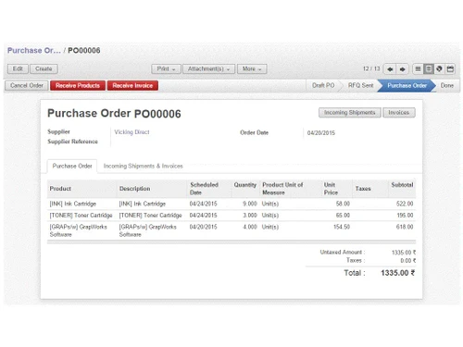
Task: Click the [TONER] Toner Cartridge description cell
Action: (x=150, y=216)
